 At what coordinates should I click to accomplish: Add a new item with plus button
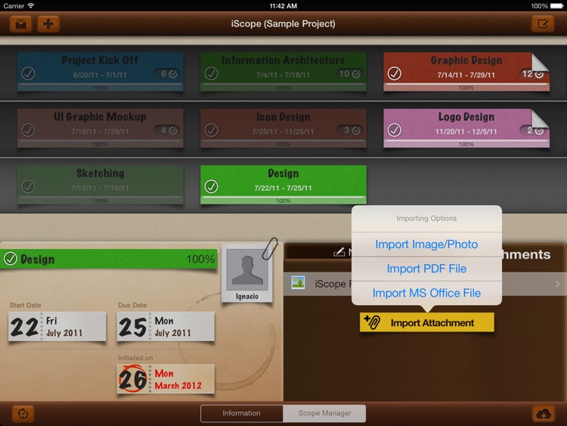[x=48, y=24]
